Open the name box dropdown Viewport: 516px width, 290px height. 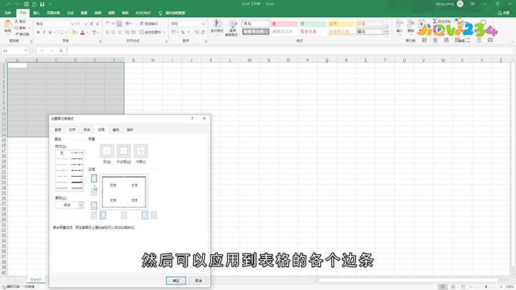[x=26, y=51]
